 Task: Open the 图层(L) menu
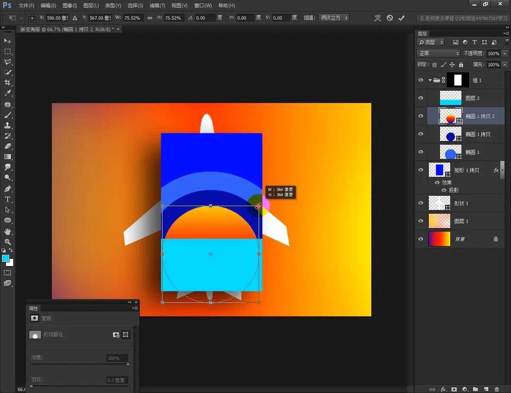pos(91,6)
